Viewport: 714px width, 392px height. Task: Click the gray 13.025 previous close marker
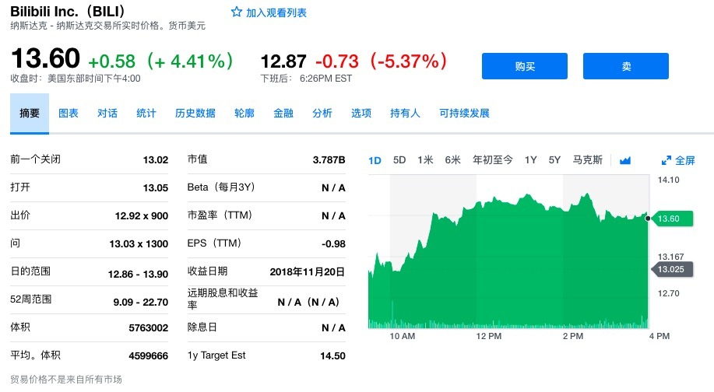click(x=673, y=269)
